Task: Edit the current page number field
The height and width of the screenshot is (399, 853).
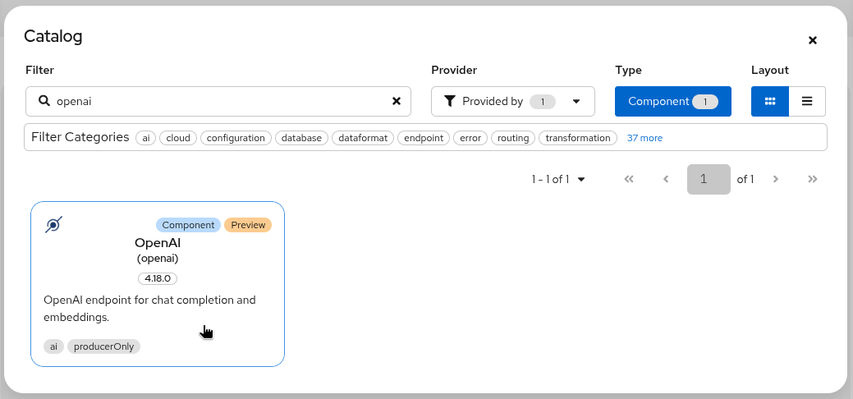Action: (x=709, y=179)
